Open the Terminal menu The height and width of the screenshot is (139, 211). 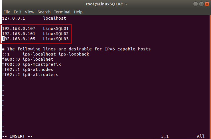tap(62, 12)
